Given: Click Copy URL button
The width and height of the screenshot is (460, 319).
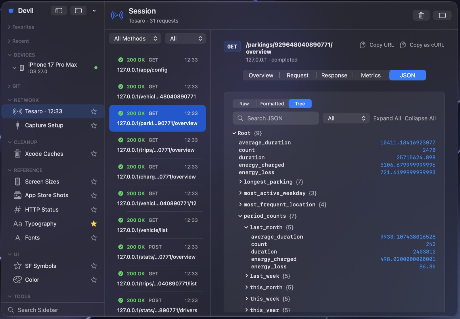Looking at the screenshot, I should [x=377, y=45].
